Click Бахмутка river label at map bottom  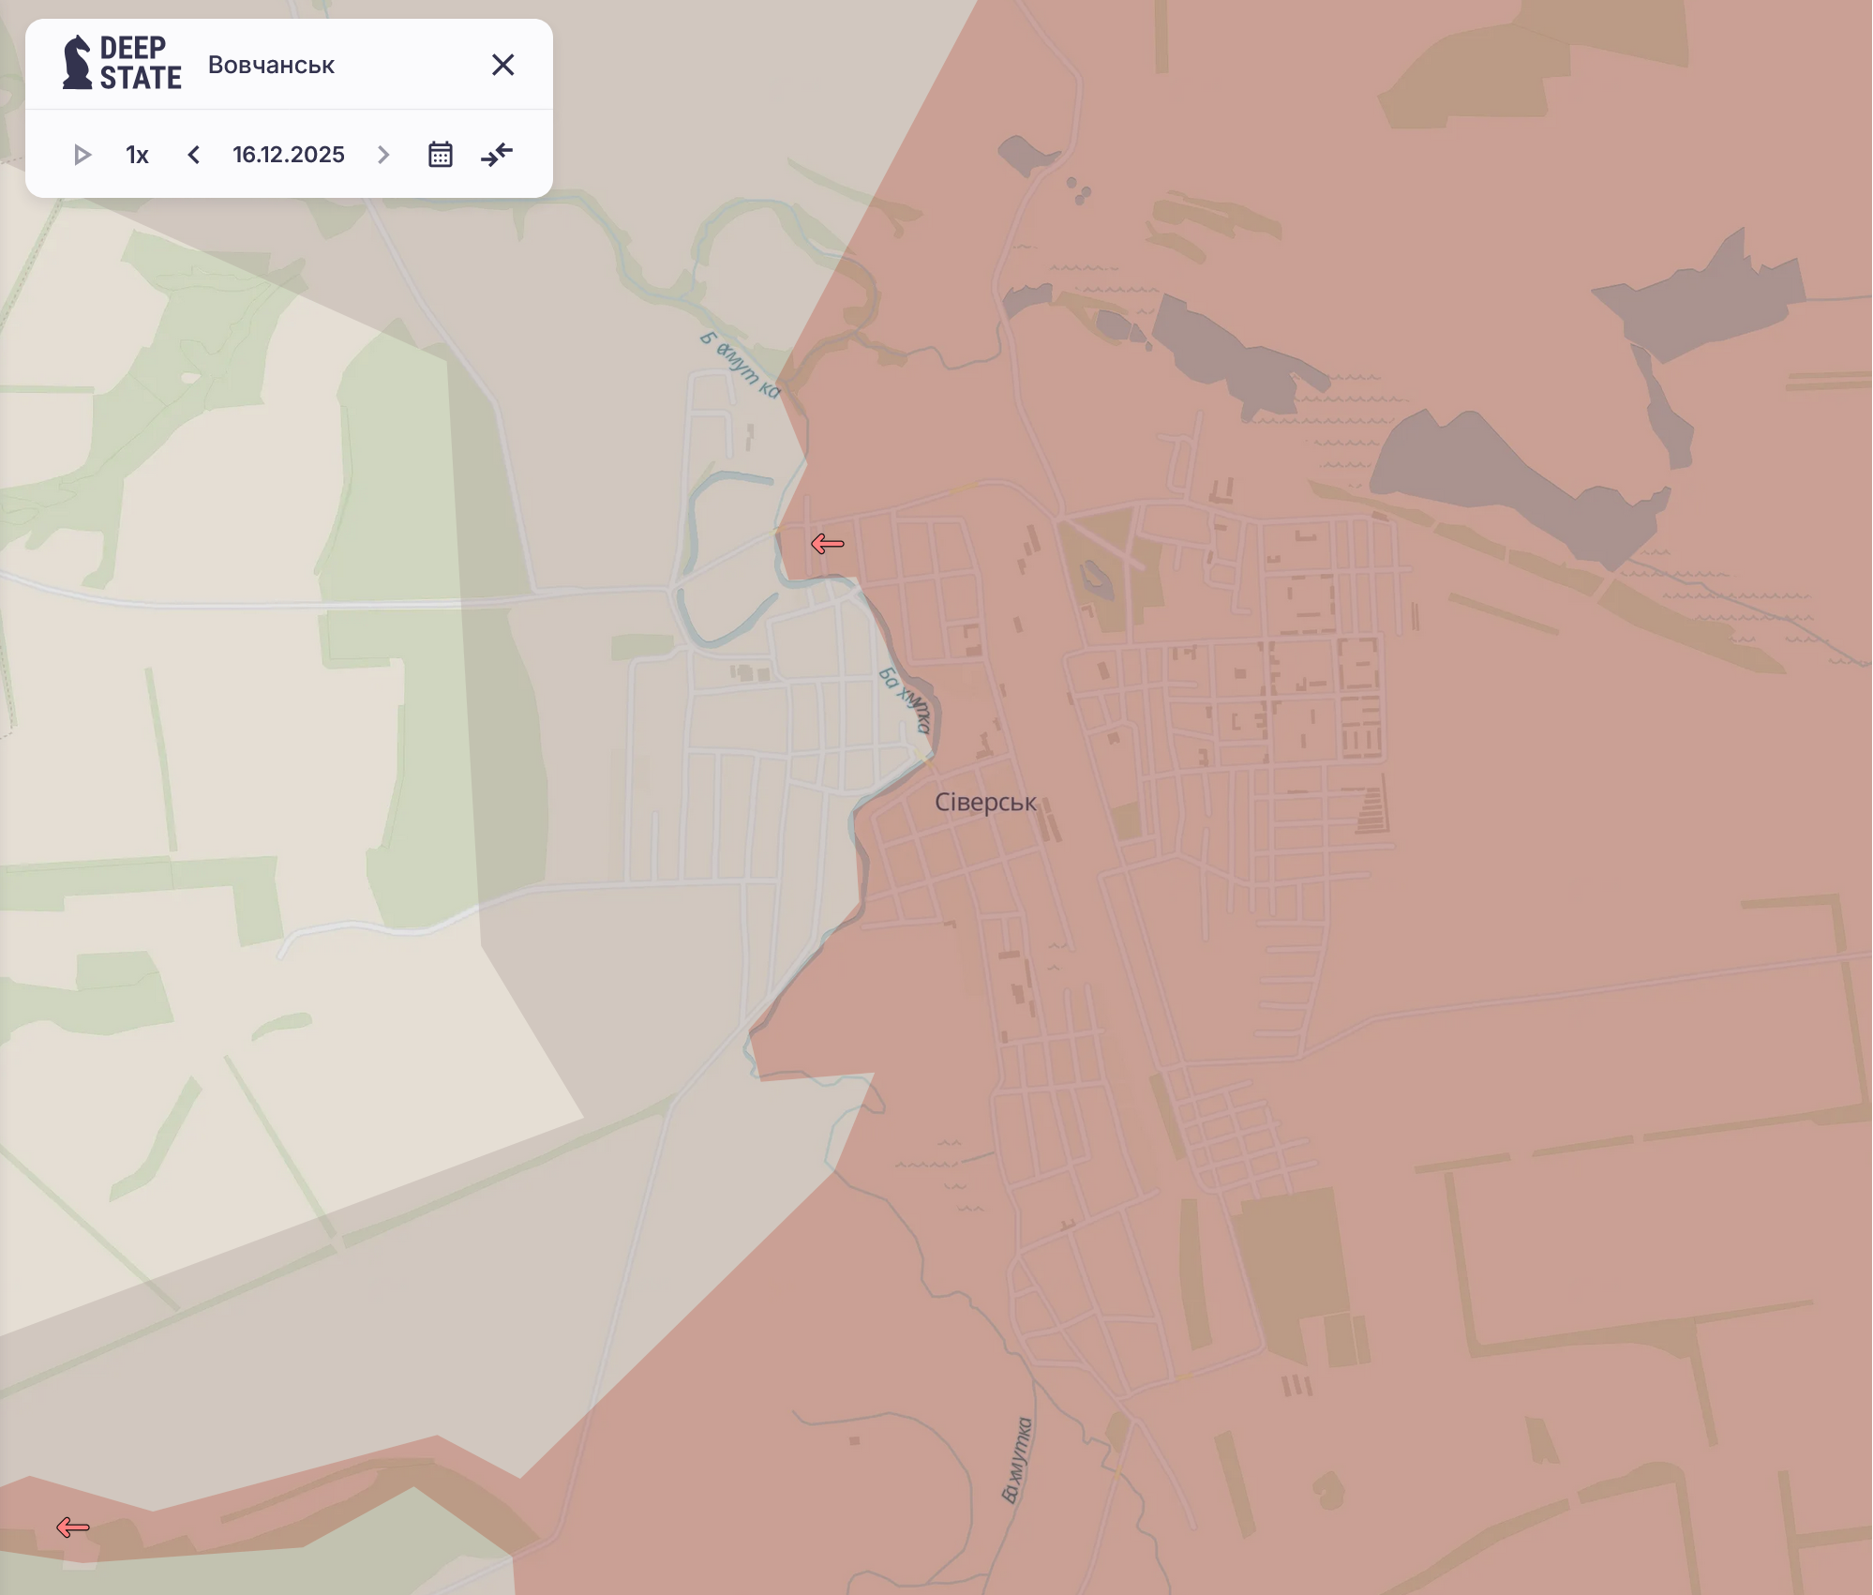[x=1016, y=1459]
